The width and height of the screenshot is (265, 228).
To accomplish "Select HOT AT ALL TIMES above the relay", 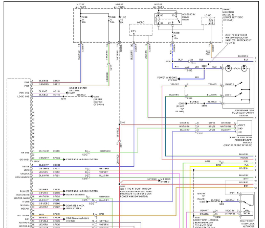I will 158,6.
